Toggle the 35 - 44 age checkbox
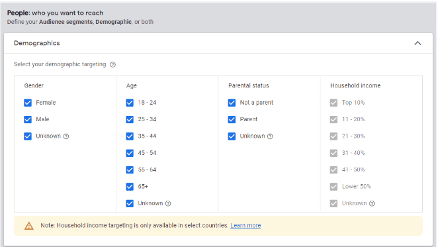This screenshot has width=438, height=247. (130, 136)
